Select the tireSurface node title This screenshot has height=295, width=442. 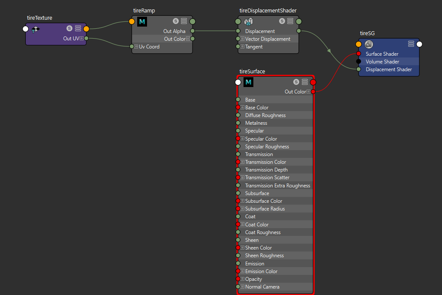(x=252, y=71)
